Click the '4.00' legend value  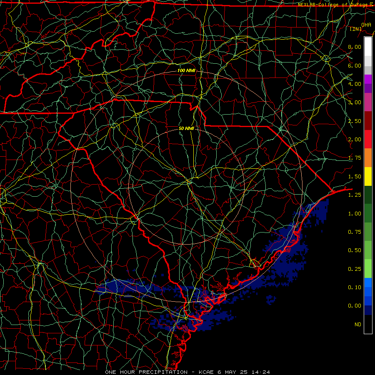[x=355, y=84]
